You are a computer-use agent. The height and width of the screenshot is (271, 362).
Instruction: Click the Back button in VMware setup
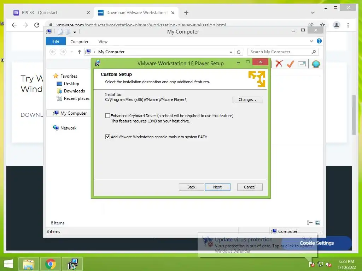click(x=191, y=187)
